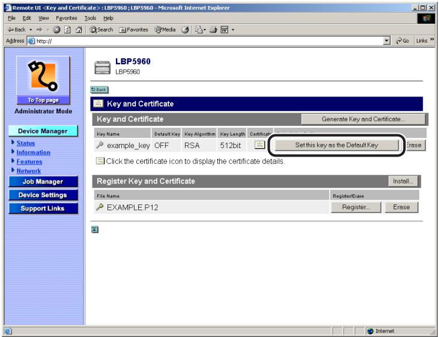Screen dimensions: 439x337
Task: Open the Tools menu
Action: (x=90, y=18)
